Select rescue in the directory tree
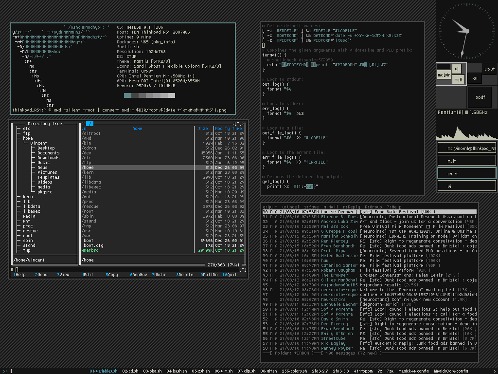498x374 pixels. tap(30, 231)
